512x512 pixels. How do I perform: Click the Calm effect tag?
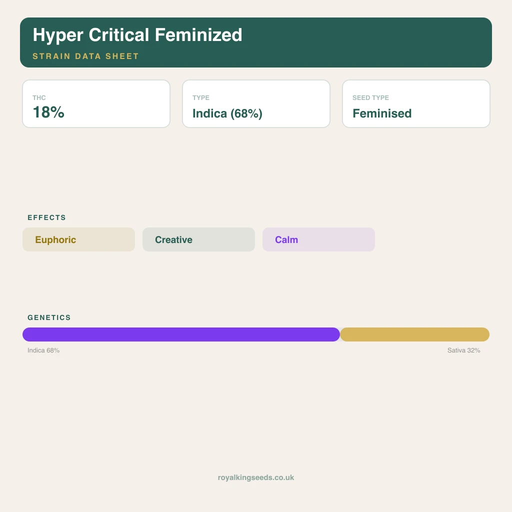(318, 239)
